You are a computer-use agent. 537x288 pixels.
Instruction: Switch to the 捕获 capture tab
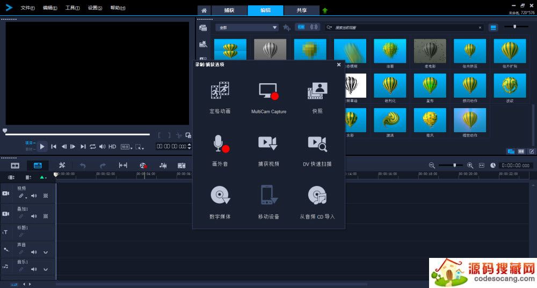click(x=229, y=10)
